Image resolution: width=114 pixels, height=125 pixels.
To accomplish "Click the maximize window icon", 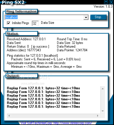I will 106,2.
